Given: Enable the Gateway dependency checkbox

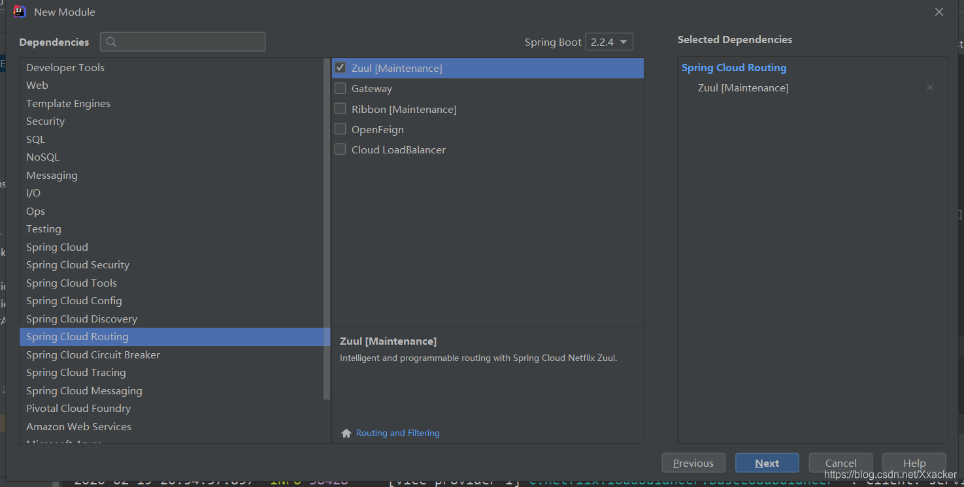Looking at the screenshot, I should [x=340, y=88].
